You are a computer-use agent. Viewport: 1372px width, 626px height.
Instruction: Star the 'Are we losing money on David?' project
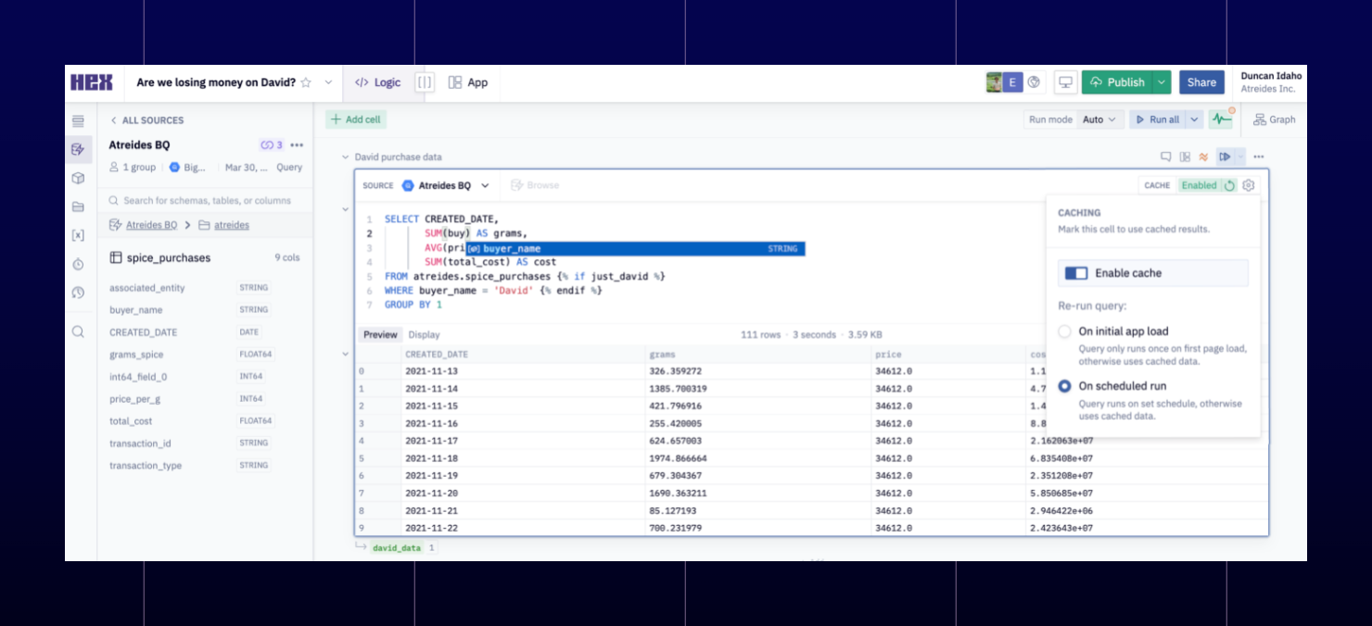click(x=306, y=82)
